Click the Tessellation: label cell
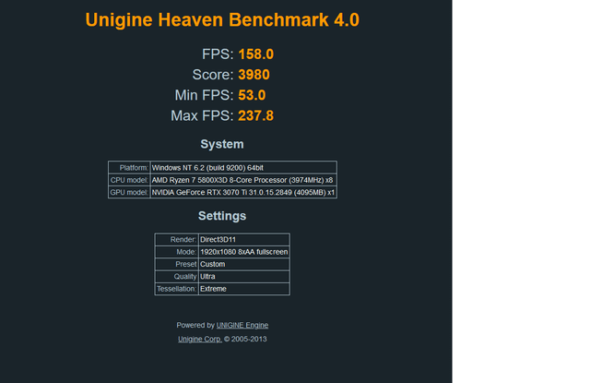This screenshot has width=590, height=383. (x=176, y=289)
